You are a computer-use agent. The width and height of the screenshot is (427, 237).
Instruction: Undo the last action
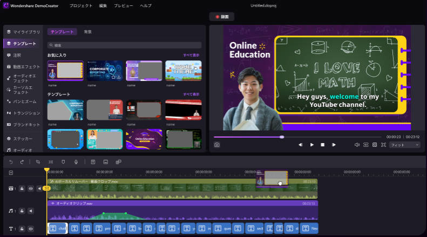click(x=11, y=162)
